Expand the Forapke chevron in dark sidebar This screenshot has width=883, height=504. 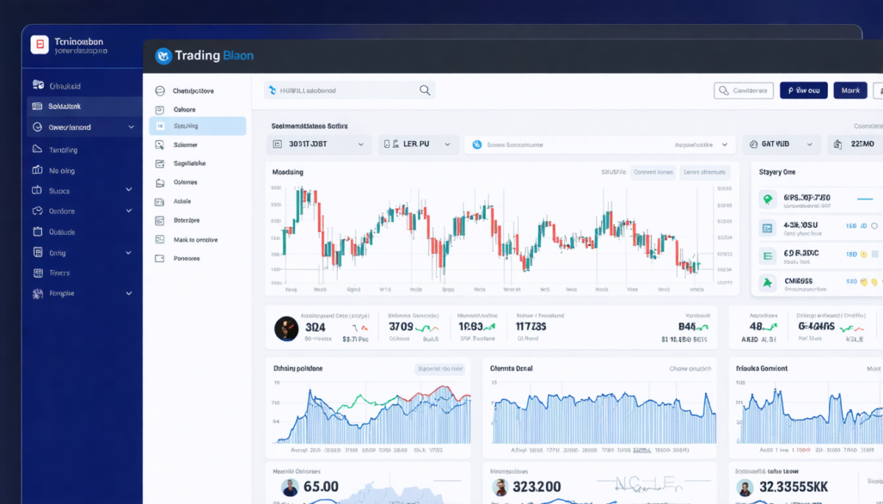click(x=129, y=293)
